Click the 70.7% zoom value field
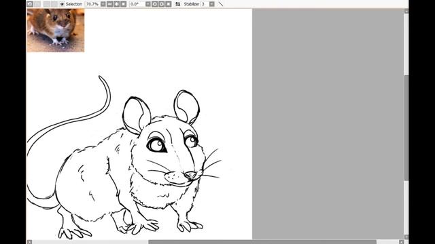Image resolution: width=435 pixels, height=244 pixels. pos(92,4)
